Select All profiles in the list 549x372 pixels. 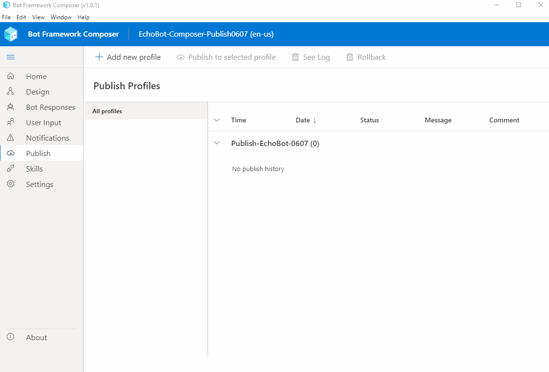pyautogui.click(x=106, y=111)
